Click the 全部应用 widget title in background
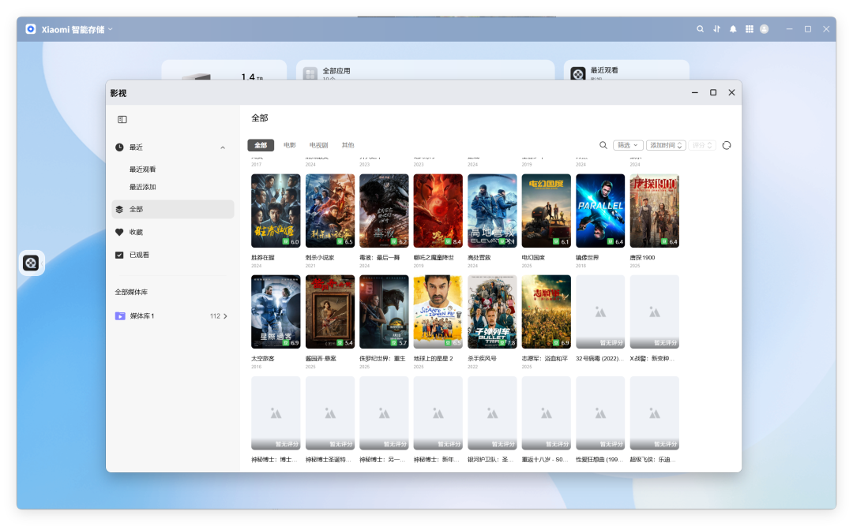853x526 pixels. point(336,71)
